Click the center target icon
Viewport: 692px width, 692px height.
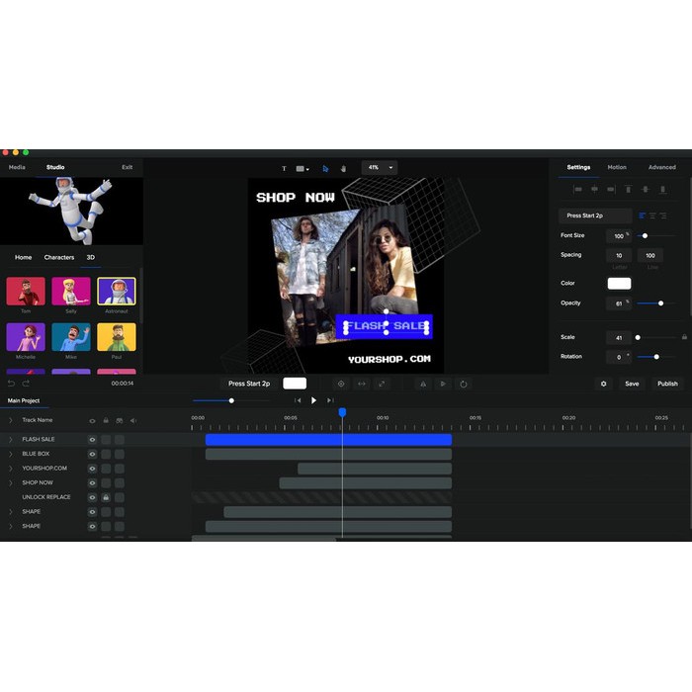(341, 384)
